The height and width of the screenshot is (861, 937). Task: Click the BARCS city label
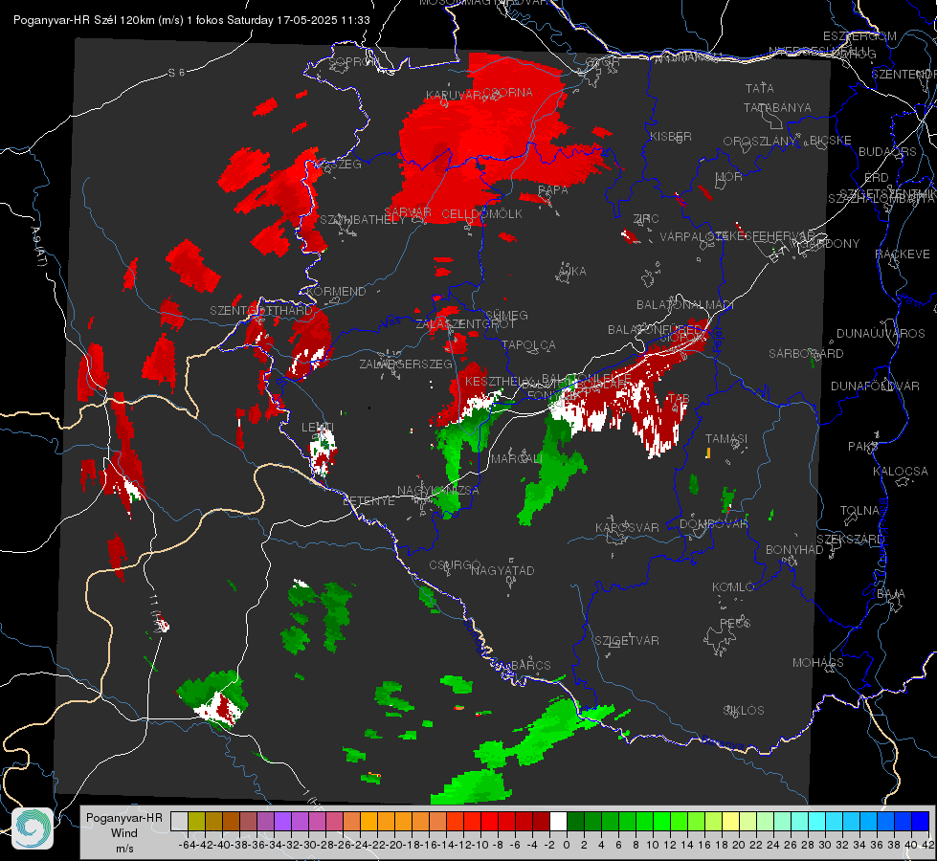[x=530, y=665]
